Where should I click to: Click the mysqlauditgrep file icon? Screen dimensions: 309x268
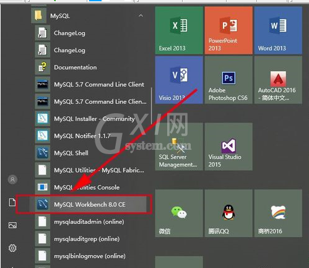(x=43, y=239)
